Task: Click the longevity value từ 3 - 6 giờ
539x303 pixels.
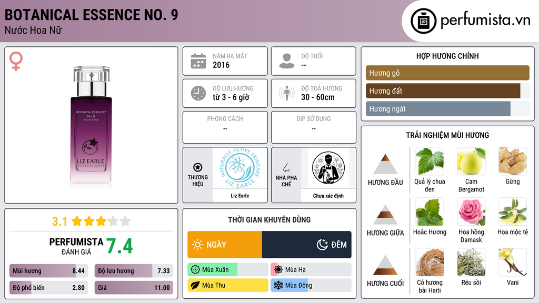Action: [x=231, y=97]
